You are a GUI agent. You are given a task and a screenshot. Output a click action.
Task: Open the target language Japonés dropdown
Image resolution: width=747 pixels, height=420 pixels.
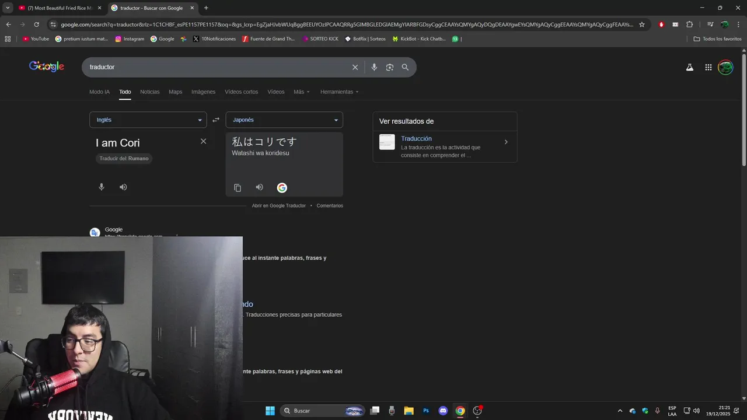[x=284, y=120]
